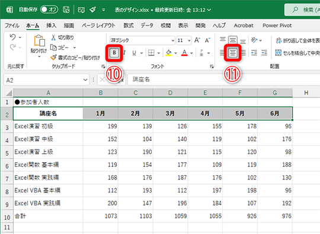Screen dimensions: 320x234
Task: Click the Merge and Center button
Action: click(x=297, y=53)
